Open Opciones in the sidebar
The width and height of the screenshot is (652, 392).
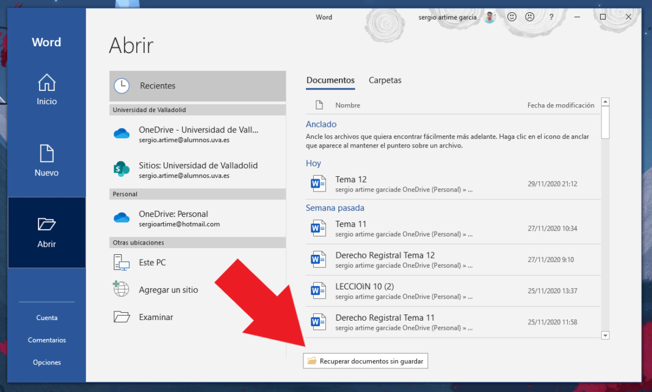click(x=46, y=363)
